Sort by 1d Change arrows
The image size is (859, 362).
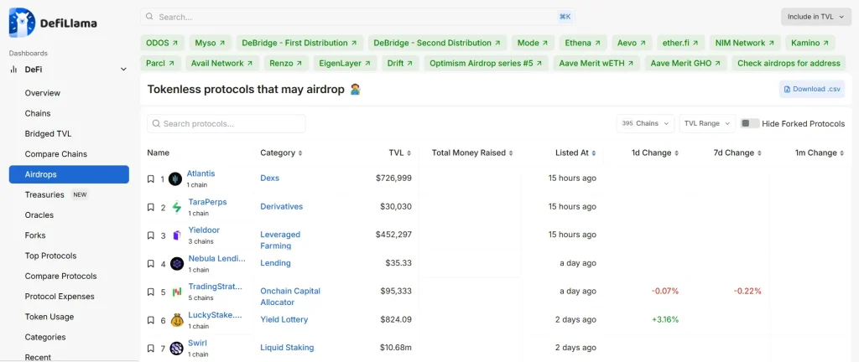677,153
